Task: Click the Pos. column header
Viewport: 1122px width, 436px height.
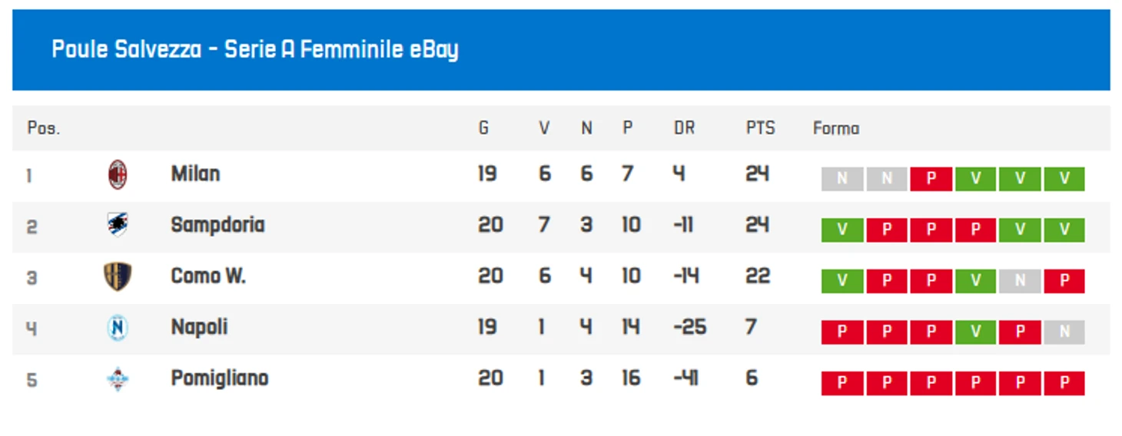Action: (x=43, y=128)
